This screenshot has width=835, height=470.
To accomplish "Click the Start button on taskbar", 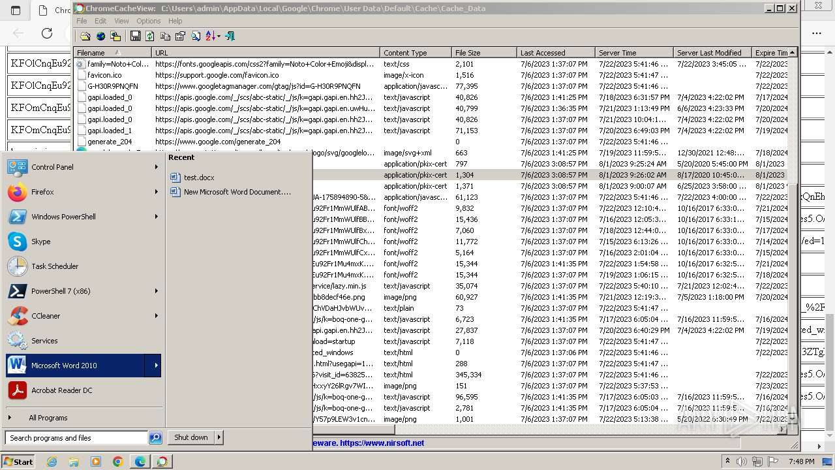I will point(18,462).
